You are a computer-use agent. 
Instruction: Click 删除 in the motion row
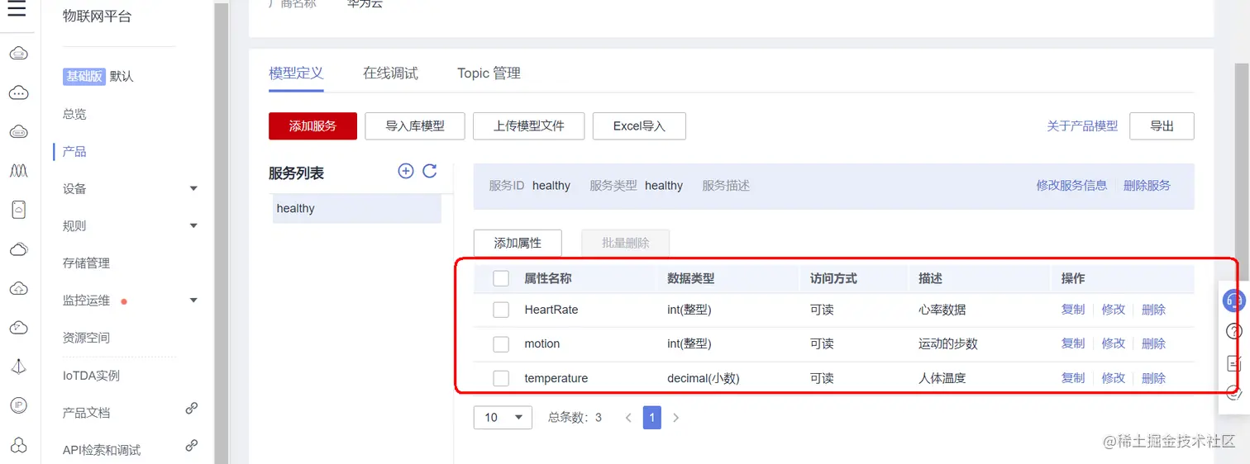click(1153, 343)
